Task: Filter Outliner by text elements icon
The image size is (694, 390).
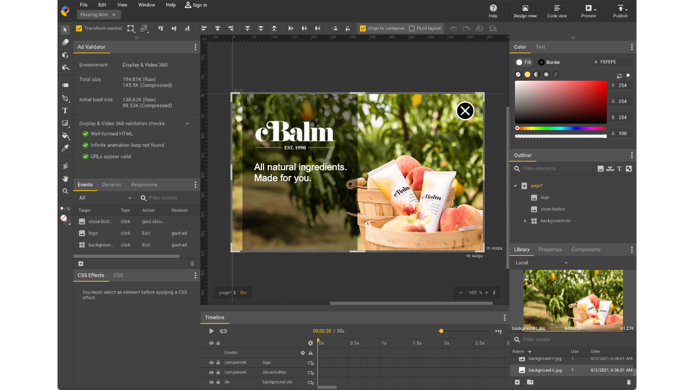Action: point(619,168)
